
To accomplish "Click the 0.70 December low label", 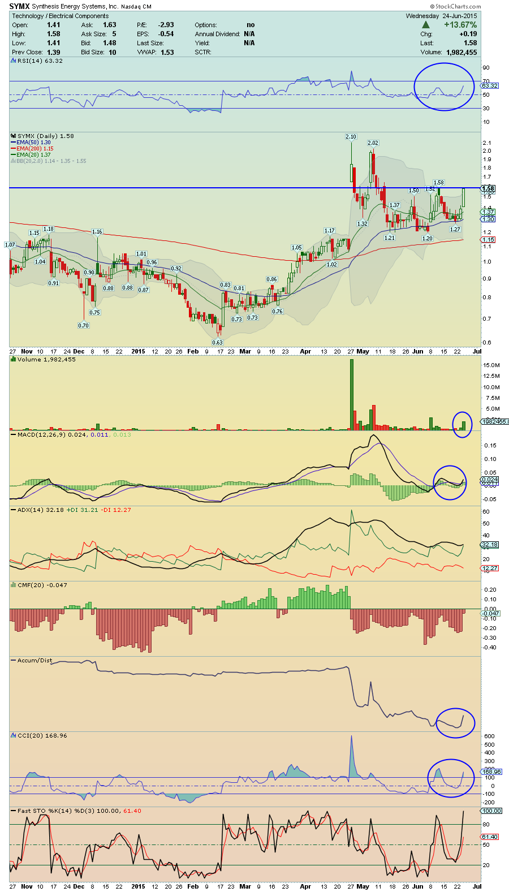I will pos(83,325).
